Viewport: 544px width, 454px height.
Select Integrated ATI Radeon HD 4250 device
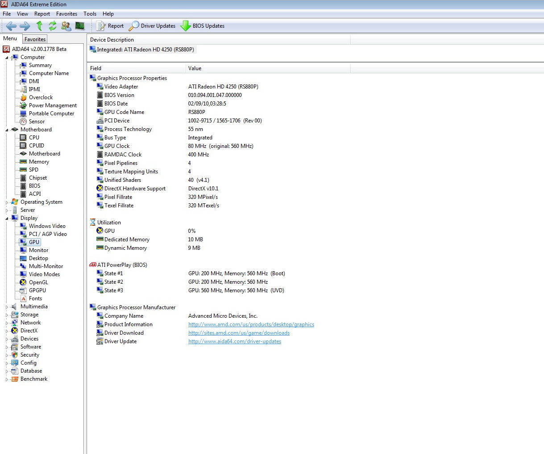142,50
